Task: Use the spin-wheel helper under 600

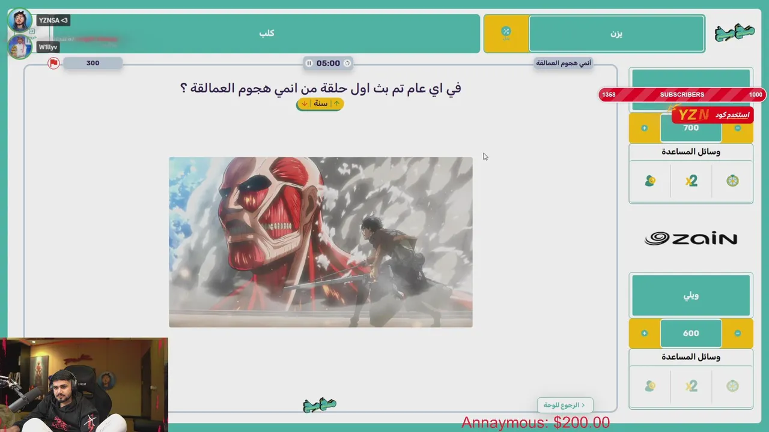Action: click(732, 386)
